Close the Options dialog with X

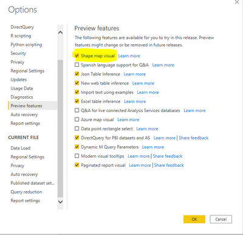pos(237,2)
